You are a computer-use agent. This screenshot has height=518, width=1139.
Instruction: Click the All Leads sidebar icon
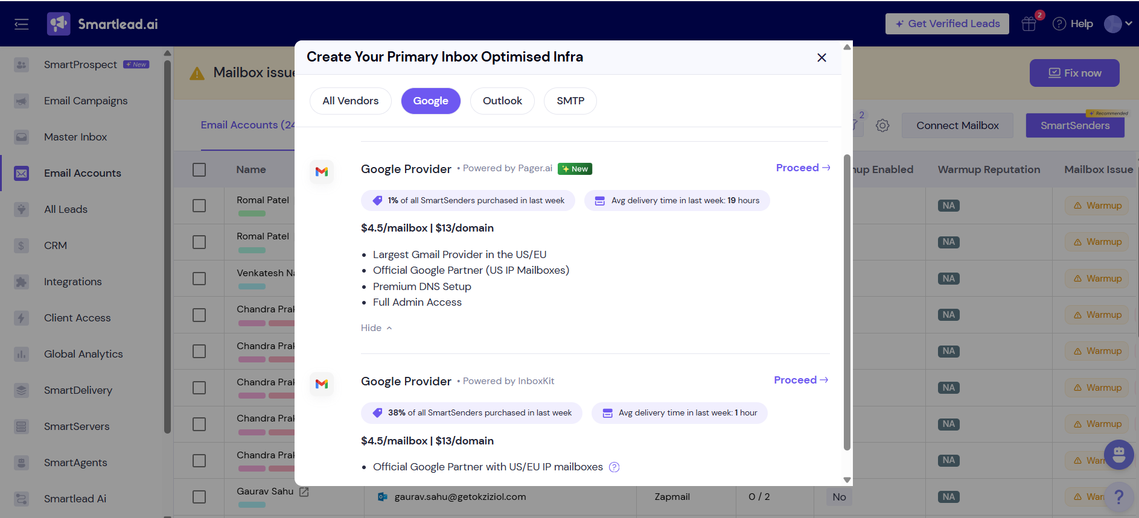point(22,209)
